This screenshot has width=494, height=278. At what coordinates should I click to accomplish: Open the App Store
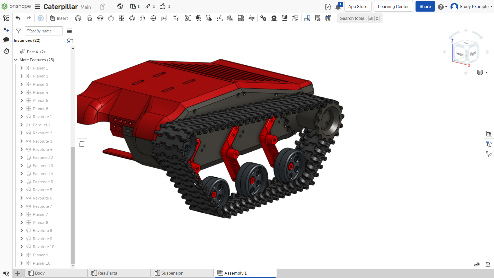click(358, 6)
